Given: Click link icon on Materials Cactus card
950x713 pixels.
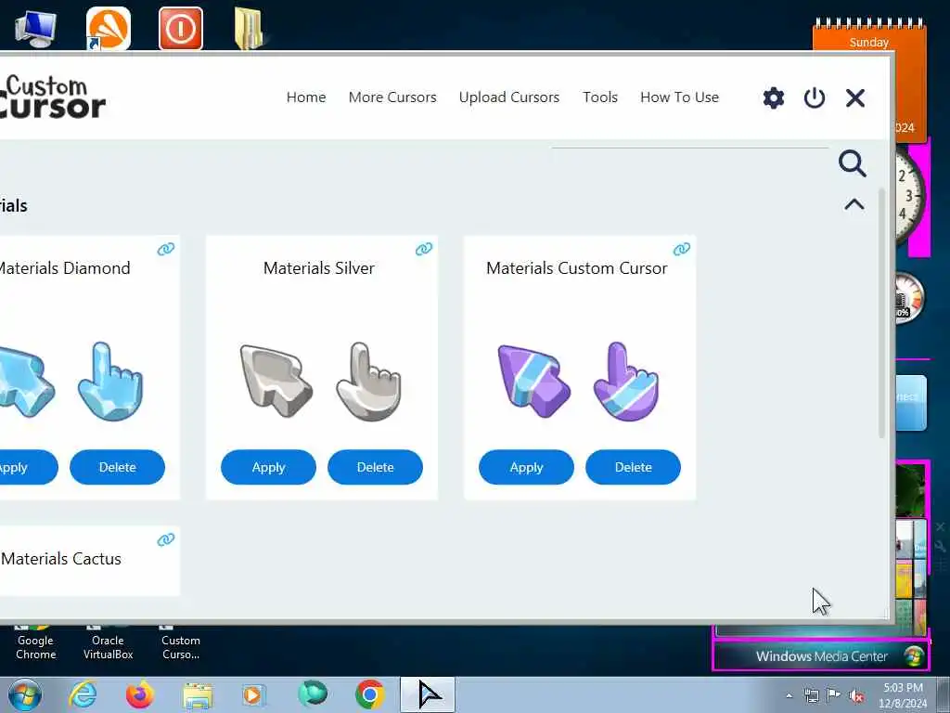Looking at the screenshot, I should pos(166,539).
